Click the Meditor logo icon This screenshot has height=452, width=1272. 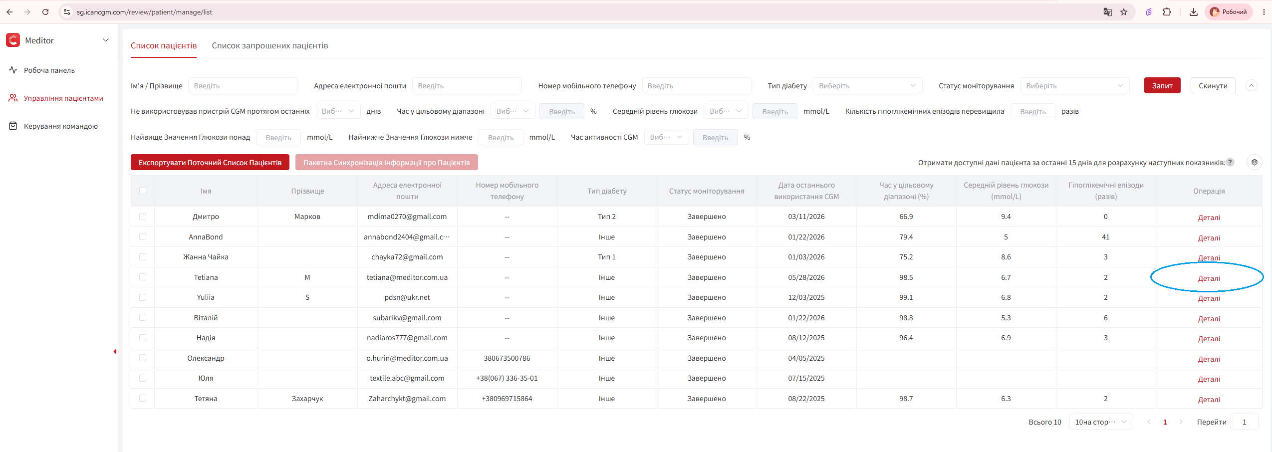[x=13, y=40]
